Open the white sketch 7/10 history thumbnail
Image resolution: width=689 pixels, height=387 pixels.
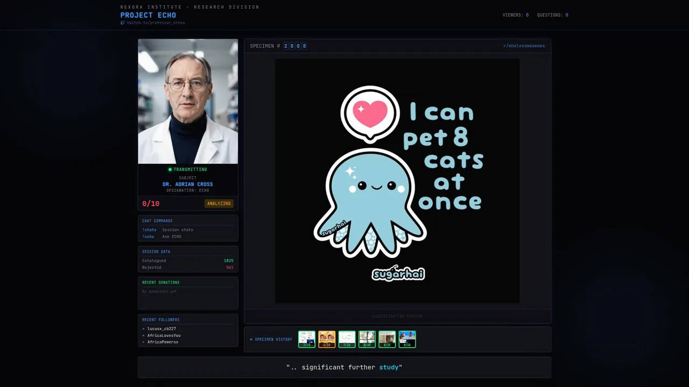[347, 339]
